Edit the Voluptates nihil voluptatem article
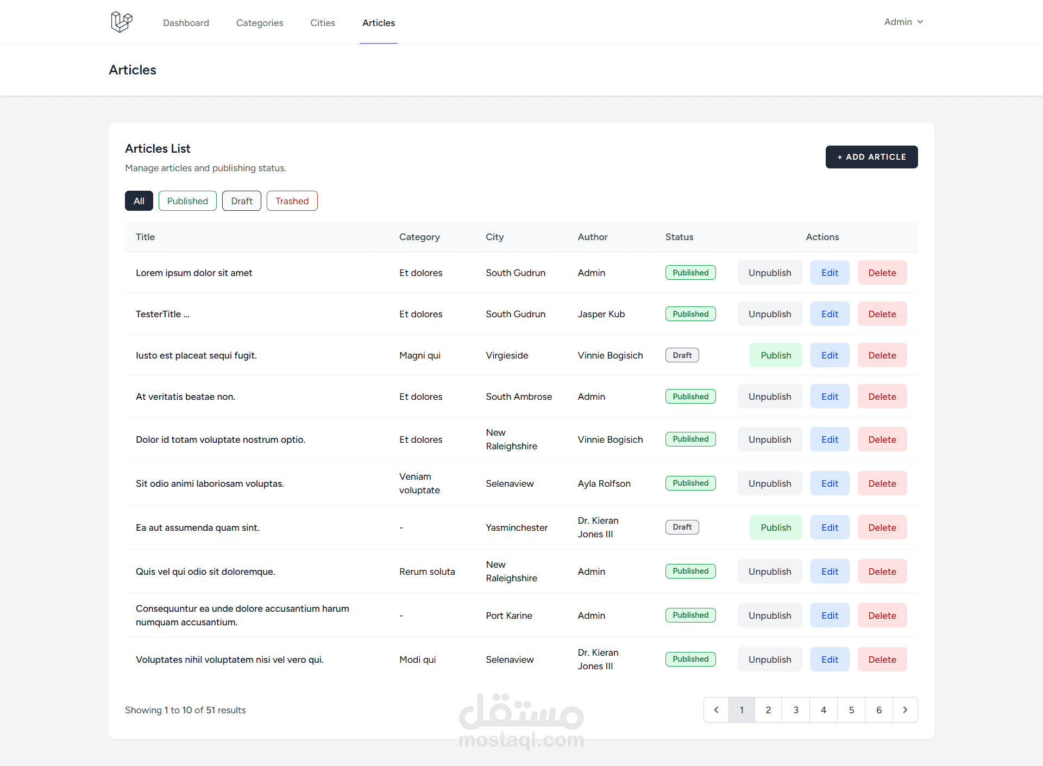 tap(830, 660)
